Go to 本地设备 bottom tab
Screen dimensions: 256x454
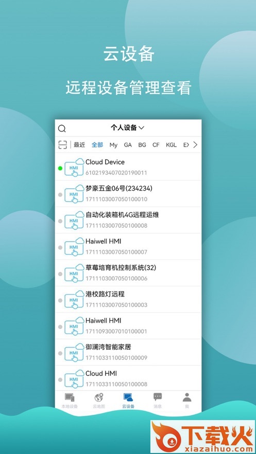coord(70,401)
